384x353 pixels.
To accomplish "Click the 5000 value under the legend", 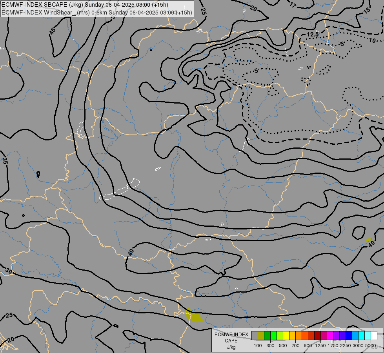I will tap(371, 346).
